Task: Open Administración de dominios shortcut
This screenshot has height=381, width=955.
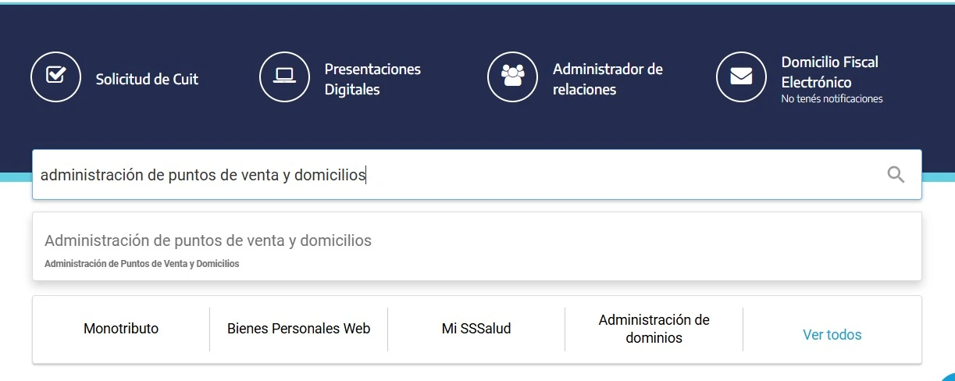Action: (x=654, y=329)
